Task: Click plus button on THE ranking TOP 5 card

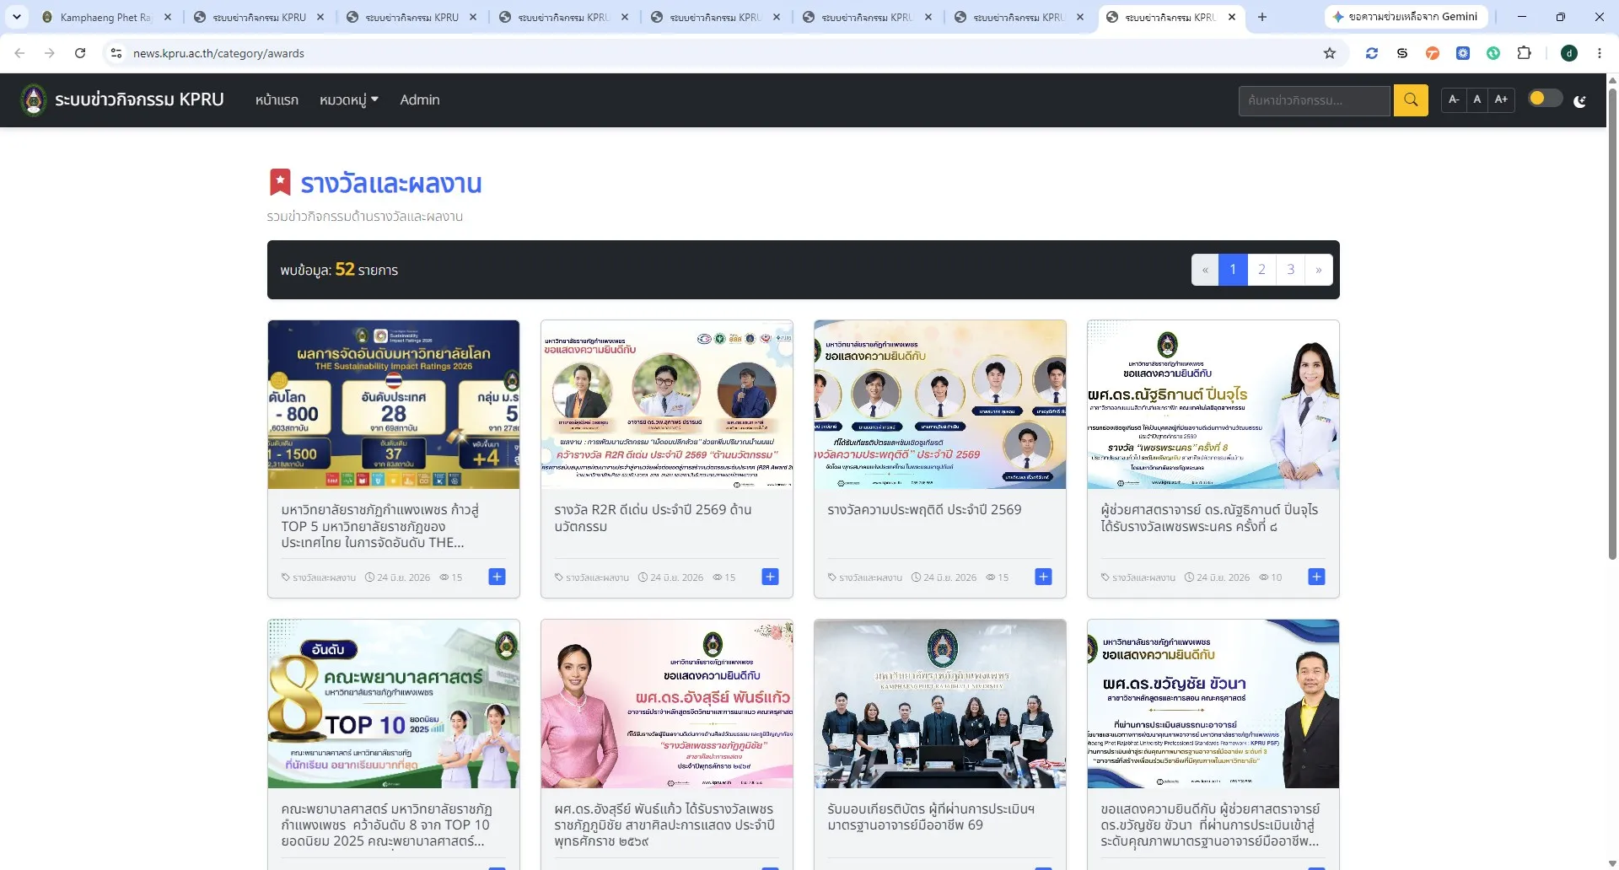Action: 498,577
